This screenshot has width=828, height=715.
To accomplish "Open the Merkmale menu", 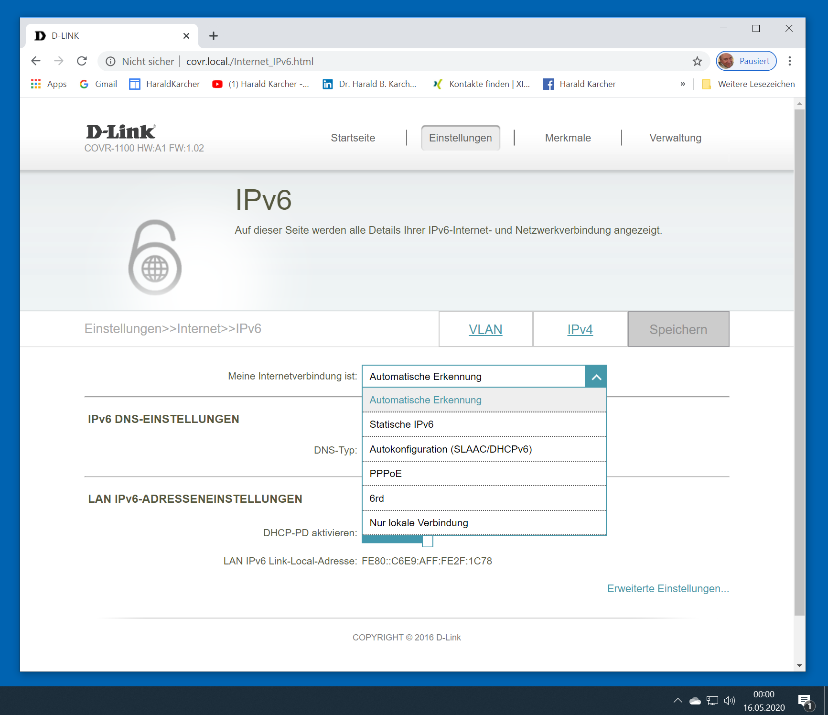I will (568, 138).
